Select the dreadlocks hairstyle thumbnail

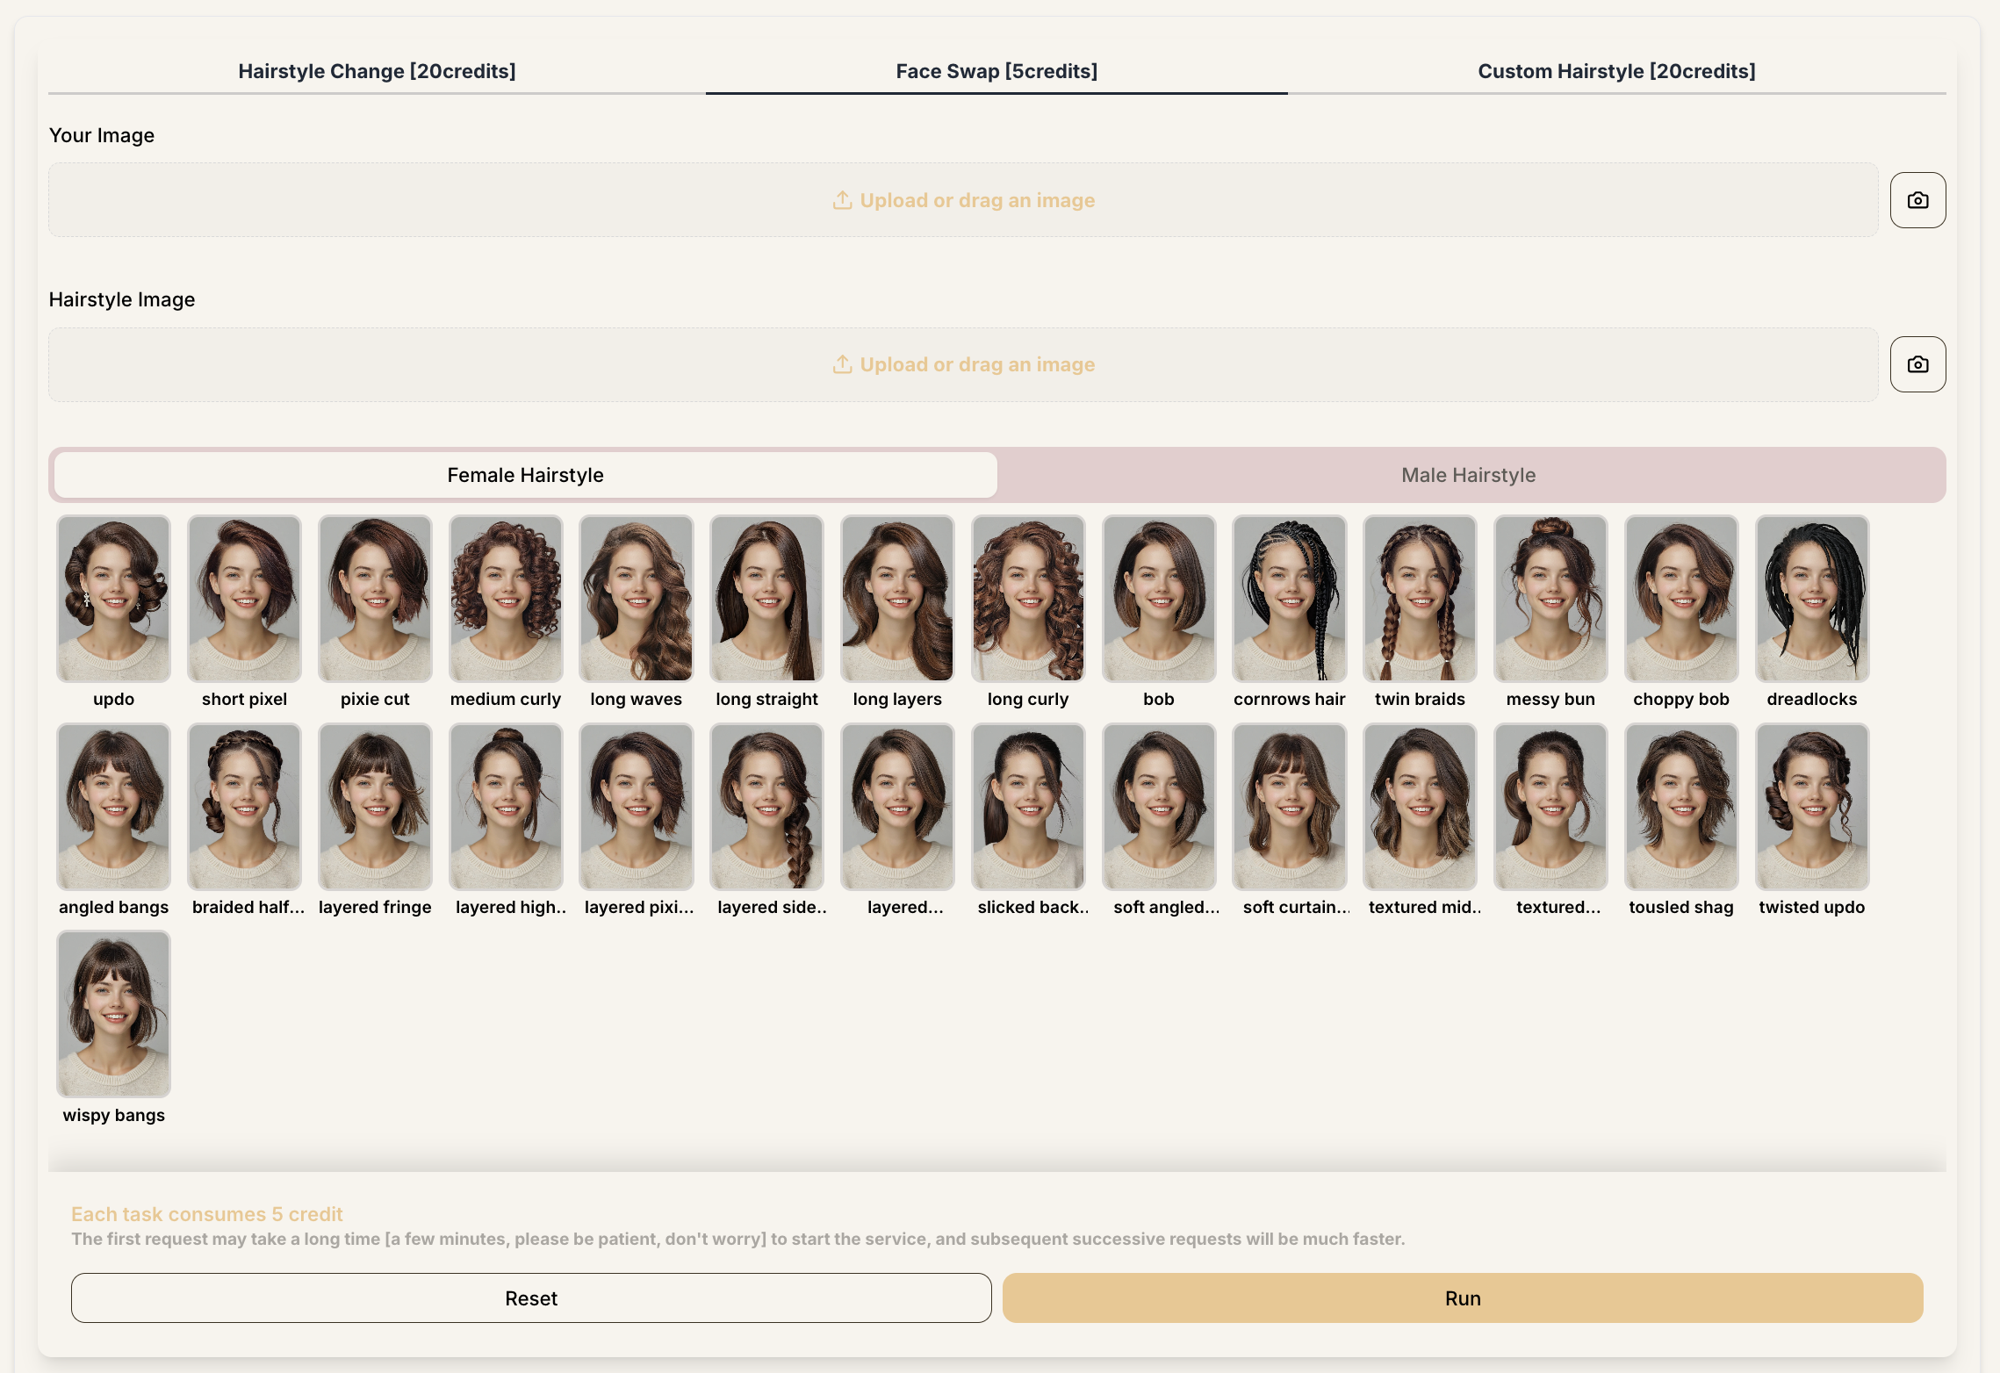[1811, 599]
